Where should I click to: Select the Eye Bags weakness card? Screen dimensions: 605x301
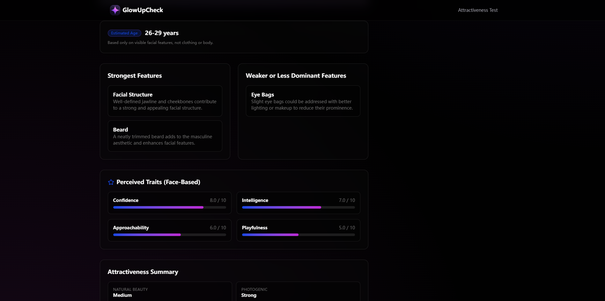point(303,101)
